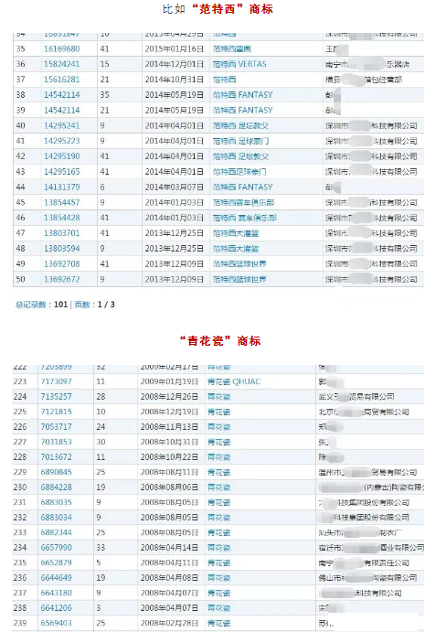Click 范特西大灌篮 link in row 47
The height and width of the screenshot is (632, 435).
click(x=236, y=233)
